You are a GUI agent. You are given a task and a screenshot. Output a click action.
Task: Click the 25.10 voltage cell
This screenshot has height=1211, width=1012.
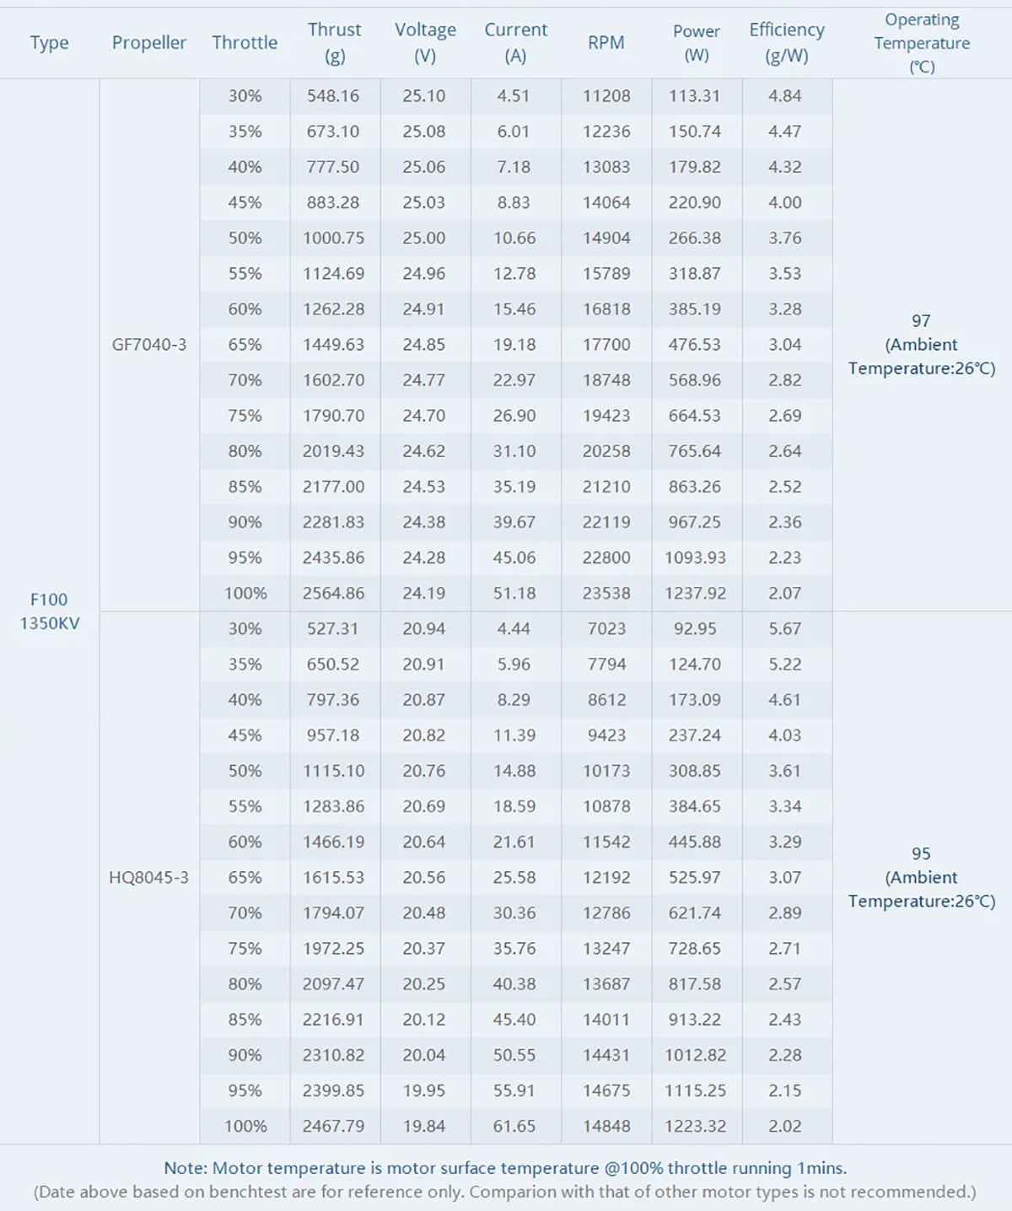(424, 95)
